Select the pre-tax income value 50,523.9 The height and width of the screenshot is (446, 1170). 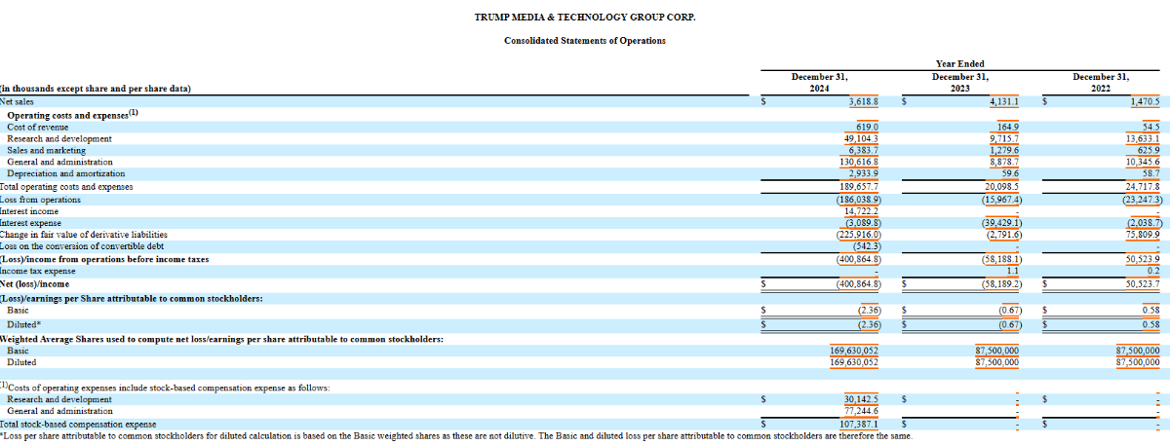(1142, 259)
